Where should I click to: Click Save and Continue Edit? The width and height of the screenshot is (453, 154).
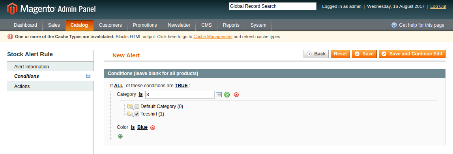click(x=412, y=54)
